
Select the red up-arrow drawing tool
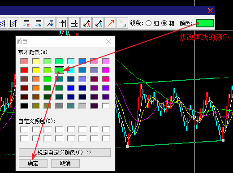tap(110, 23)
